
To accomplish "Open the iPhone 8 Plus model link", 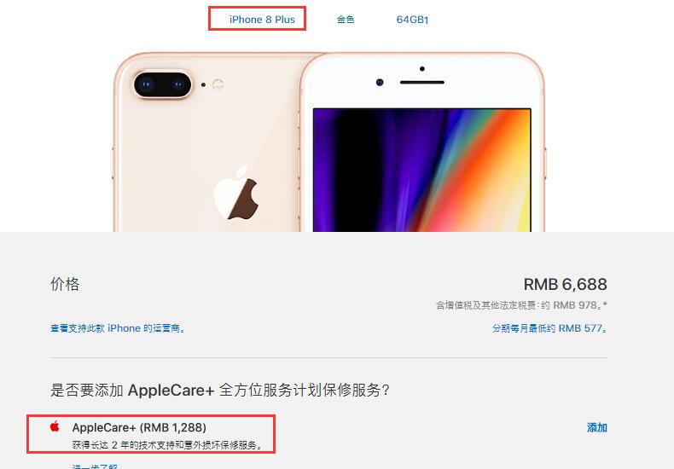I will (262, 20).
